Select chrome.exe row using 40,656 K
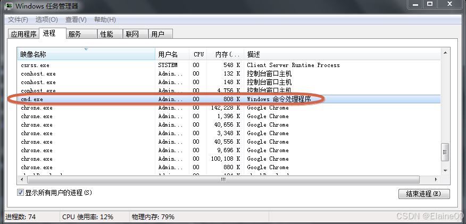466x224 pixels. pos(229,125)
